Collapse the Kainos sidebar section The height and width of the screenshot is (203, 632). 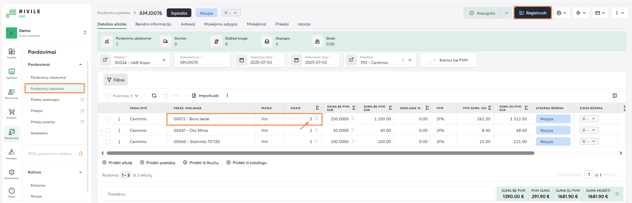(x=80, y=172)
